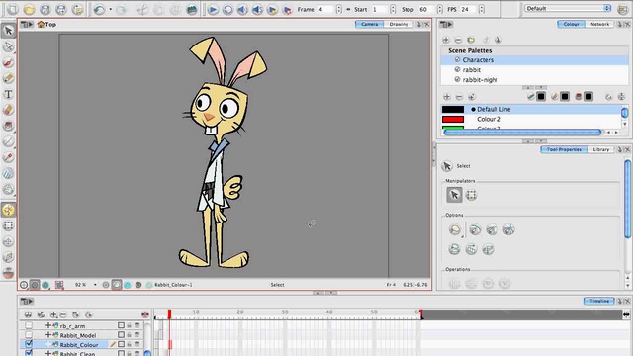Click the paint colour black swatch
633x356 pixels.
(x=588, y=97)
